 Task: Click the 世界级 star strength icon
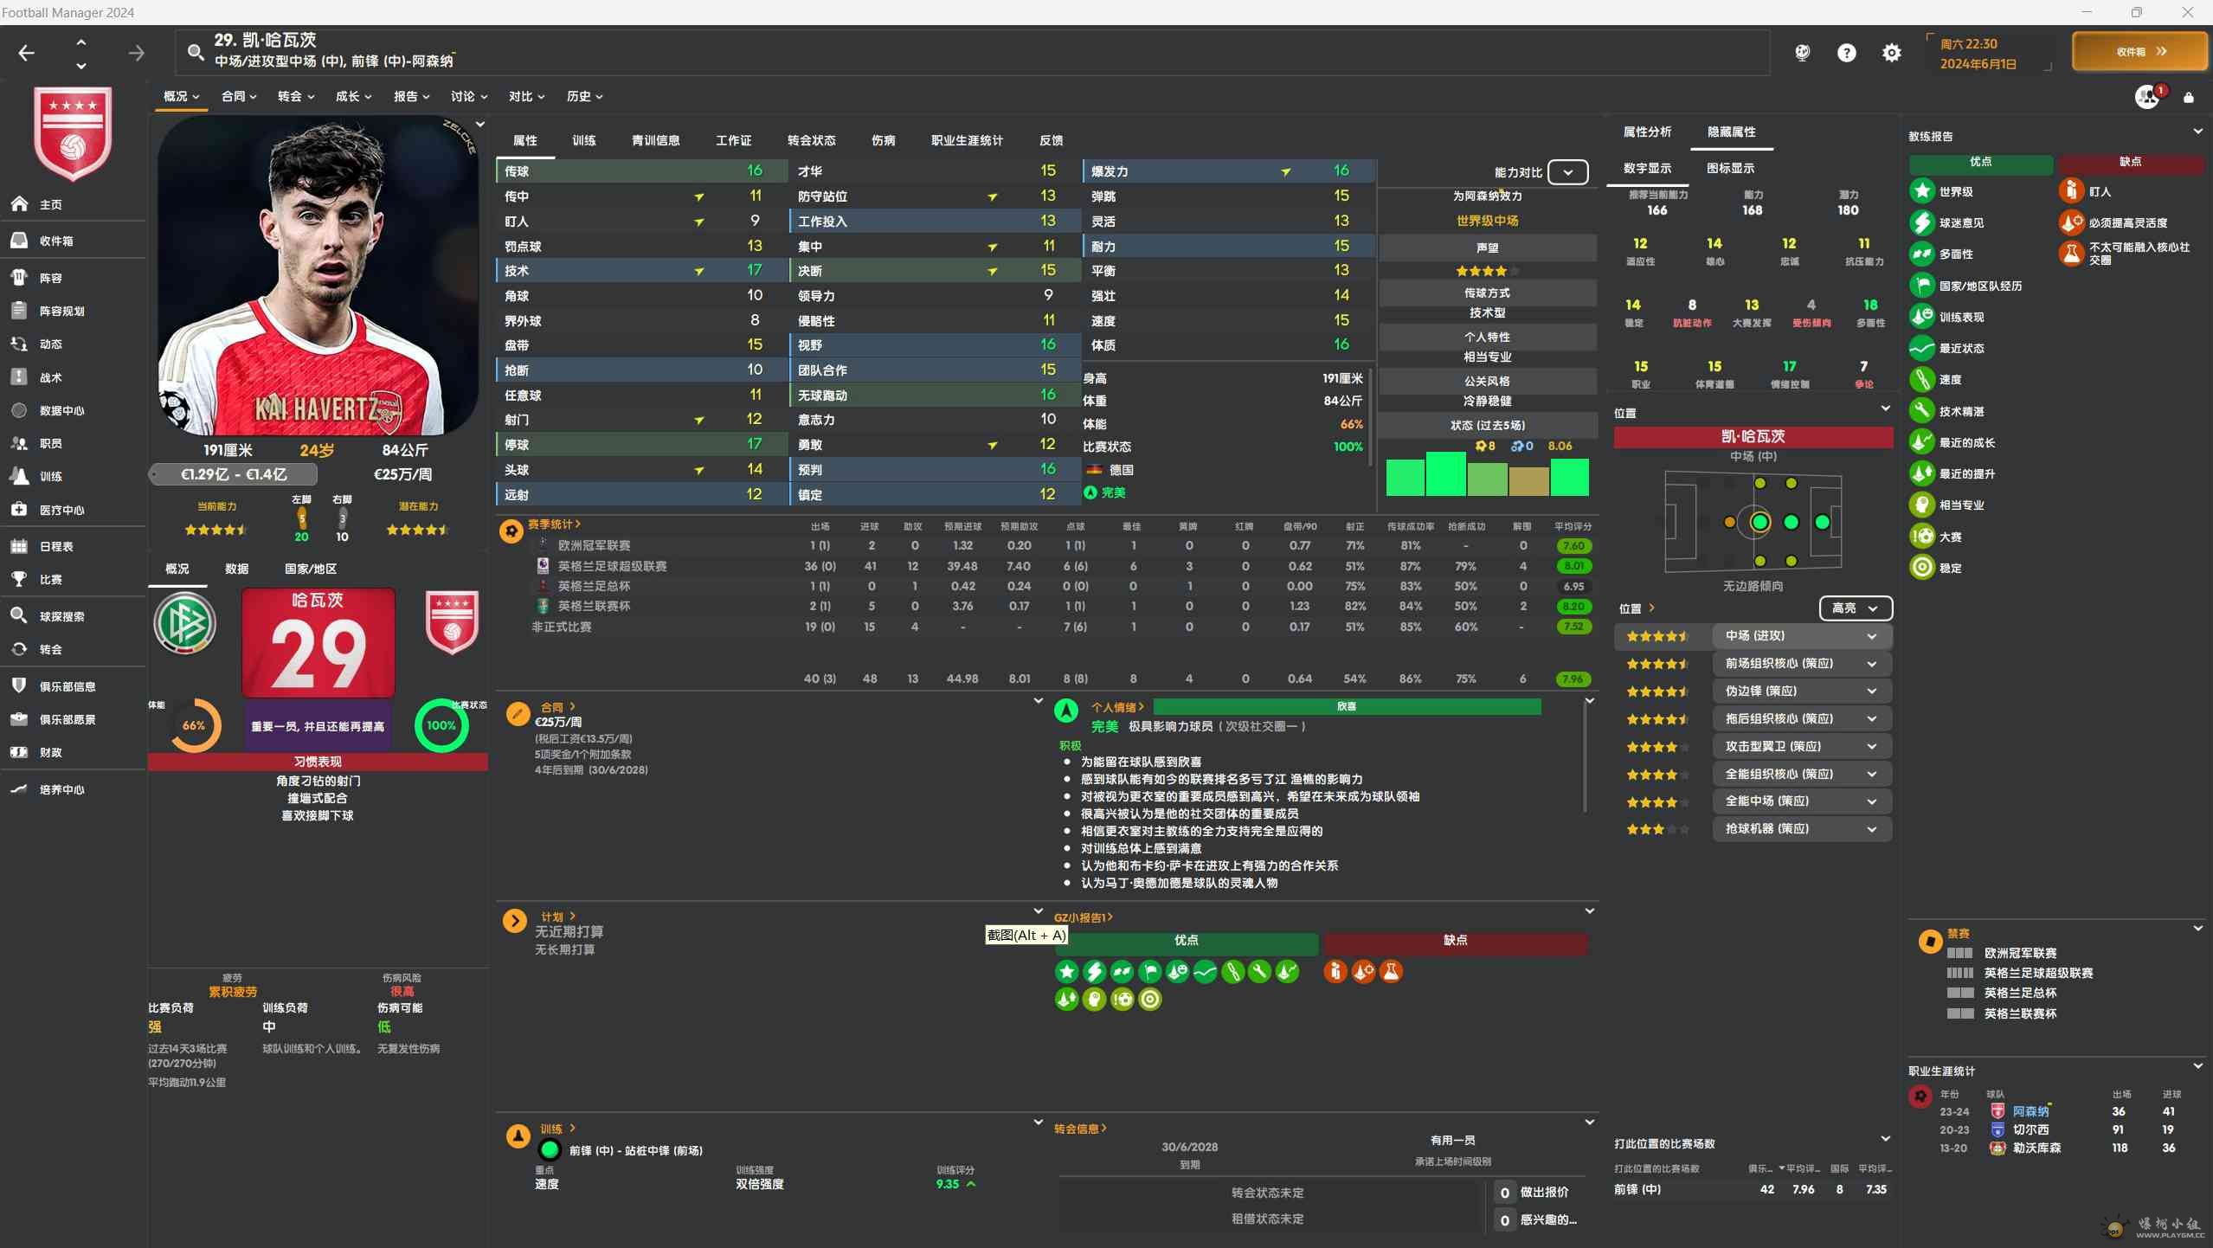pyautogui.click(x=1921, y=191)
